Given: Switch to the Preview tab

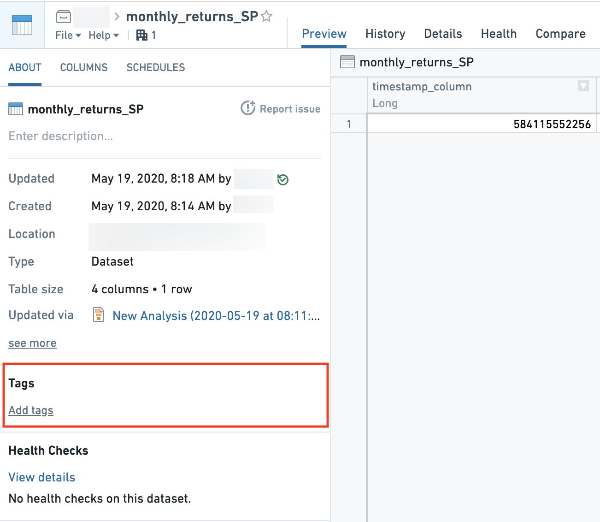Looking at the screenshot, I should click(x=324, y=34).
